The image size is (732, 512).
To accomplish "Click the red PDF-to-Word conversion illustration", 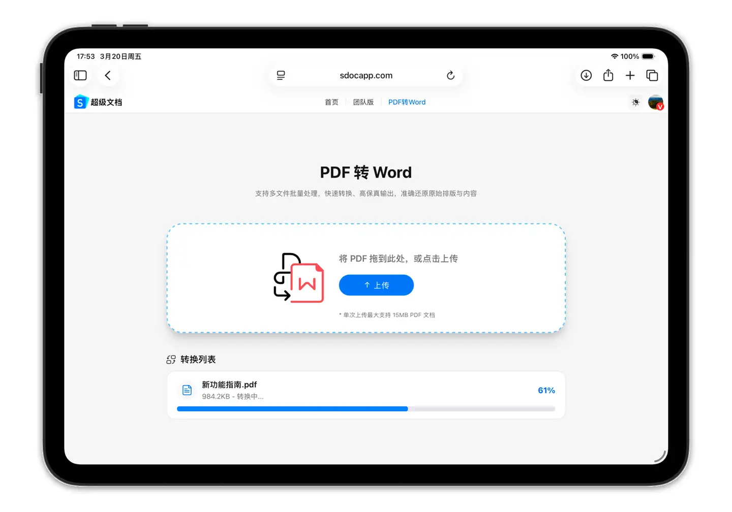I will [x=299, y=278].
